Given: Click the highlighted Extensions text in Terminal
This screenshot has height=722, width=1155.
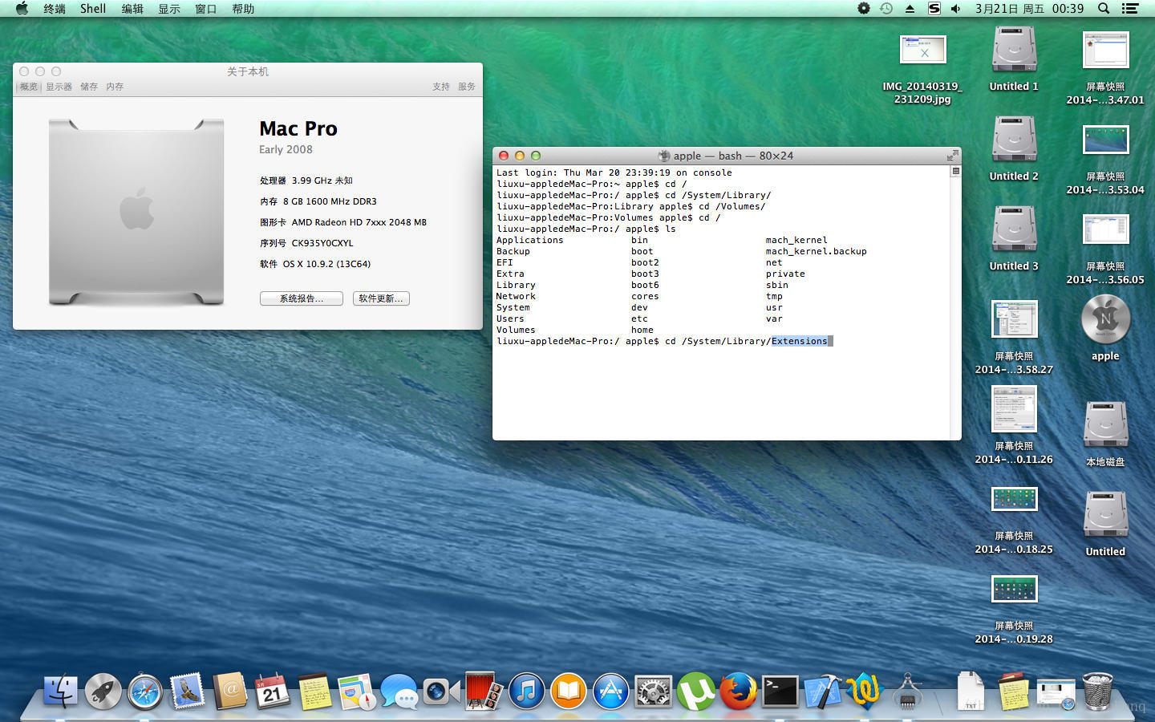Looking at the screenshot, I should [799, 341].
